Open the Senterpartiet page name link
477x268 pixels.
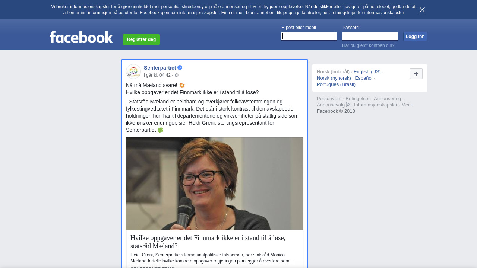[160, 68]
